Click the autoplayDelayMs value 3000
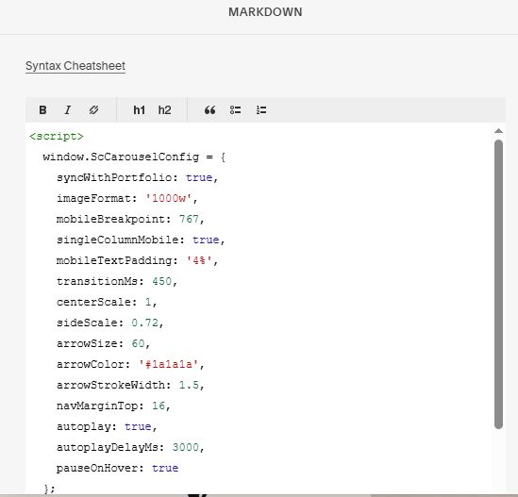This screenshot has height=497, width=518. [185, 447]
